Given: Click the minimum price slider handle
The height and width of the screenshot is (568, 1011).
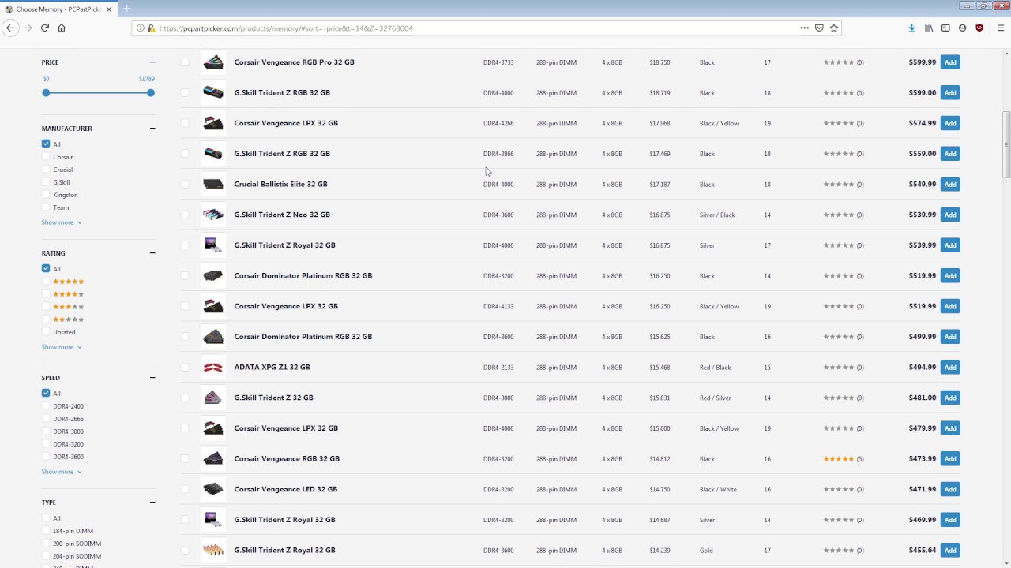Looking at the screenshot, I should tap(46, 93).
